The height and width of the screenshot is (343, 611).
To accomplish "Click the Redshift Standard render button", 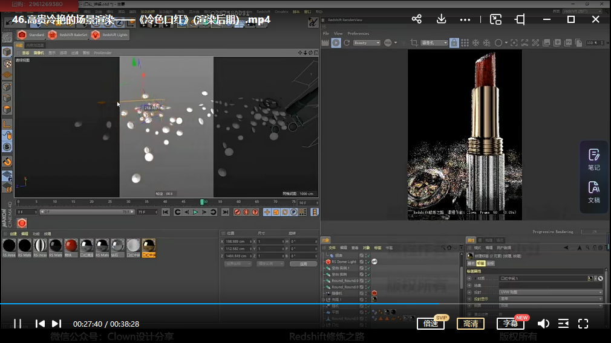I will coord(31,34).
